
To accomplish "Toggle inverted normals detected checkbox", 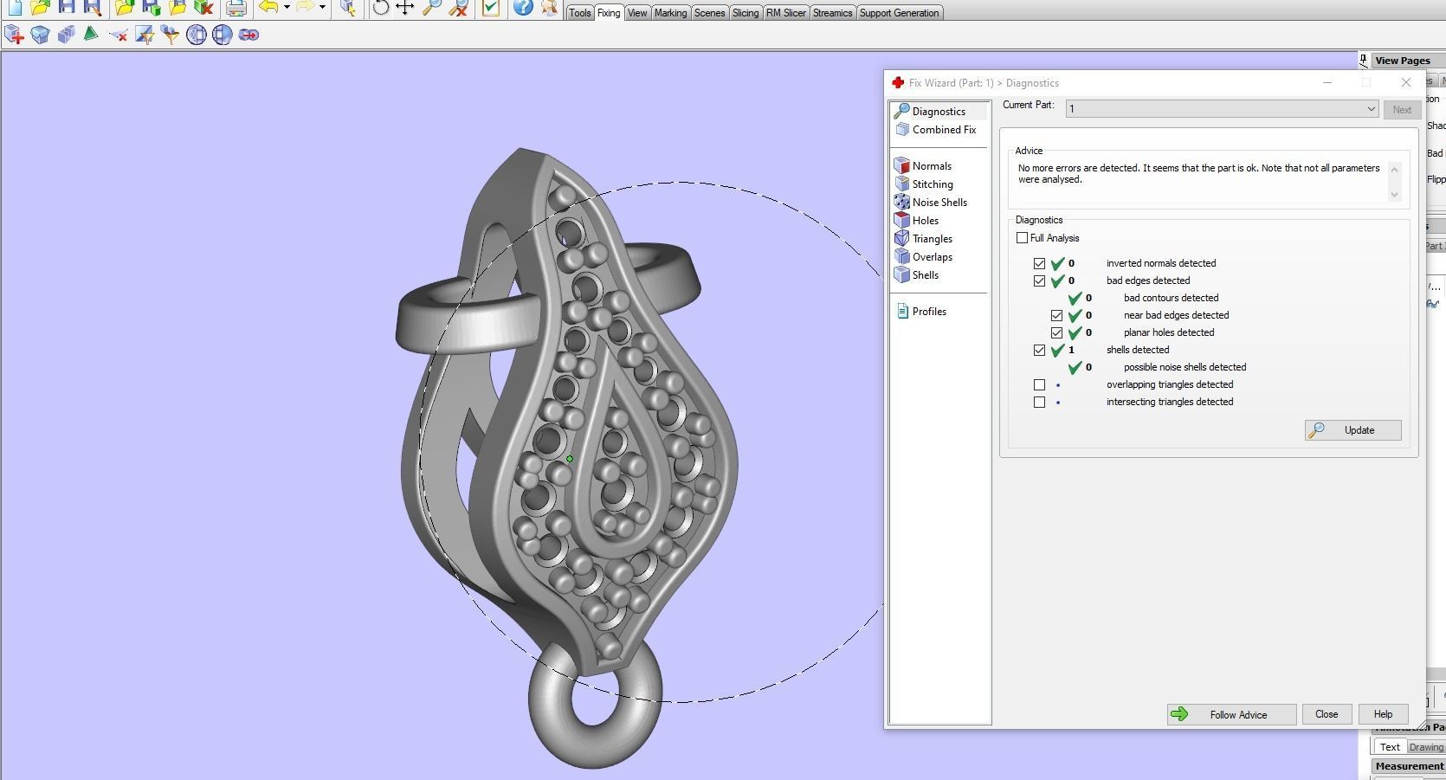I will (x=1040, y=263).
